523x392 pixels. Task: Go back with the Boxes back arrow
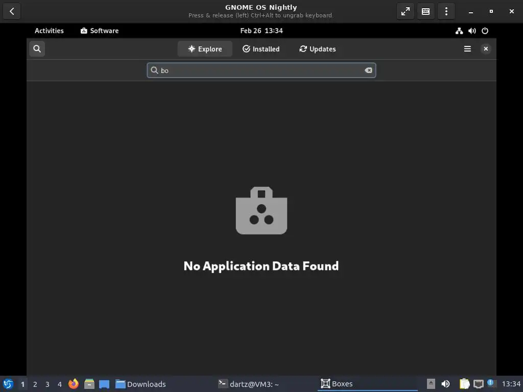[12, 11]
